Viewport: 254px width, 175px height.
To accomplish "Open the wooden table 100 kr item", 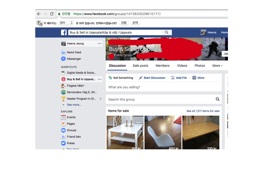I will pos(201,132).
